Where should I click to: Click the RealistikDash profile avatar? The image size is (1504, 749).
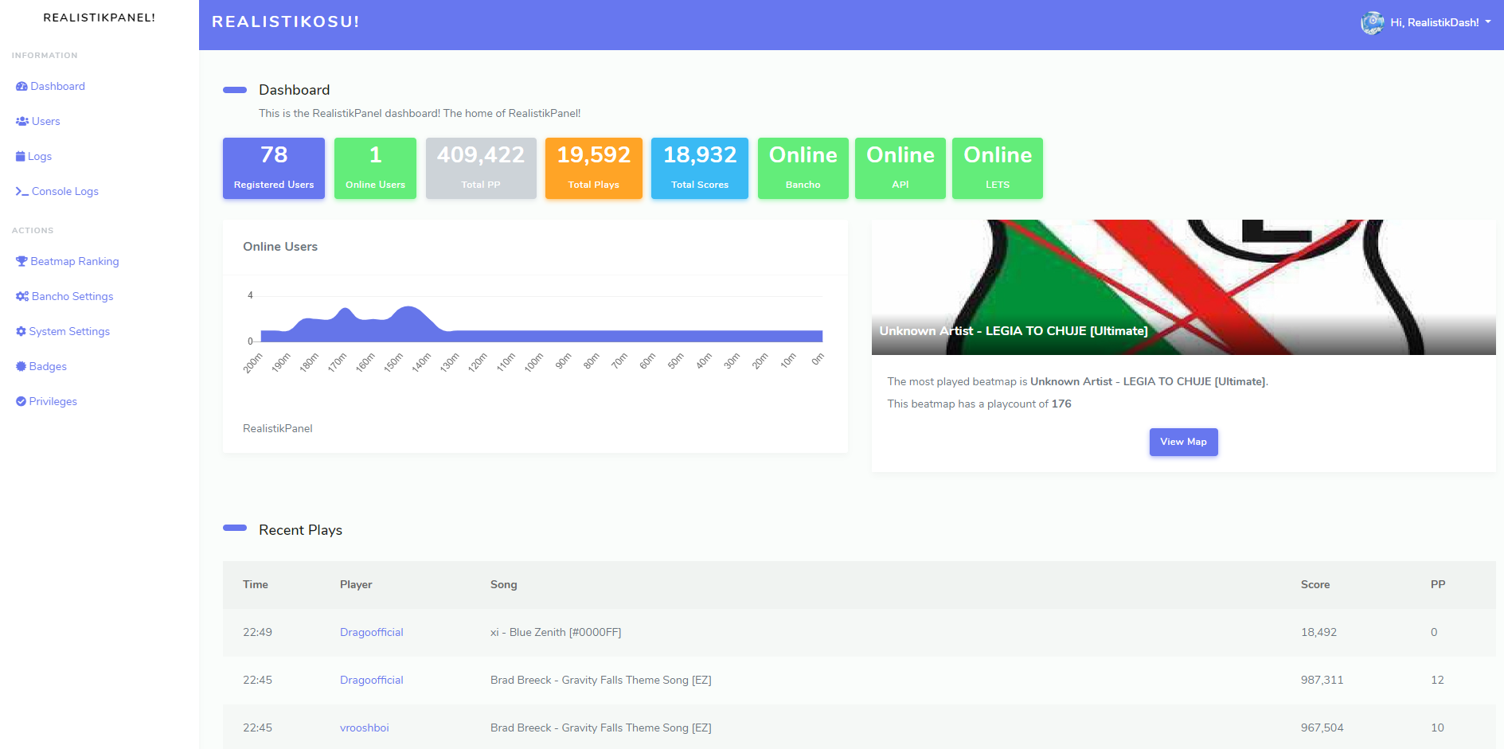point(1371,22)
